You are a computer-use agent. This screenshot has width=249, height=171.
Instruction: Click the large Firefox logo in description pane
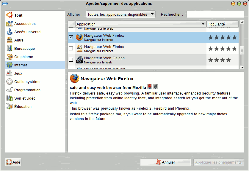pos(74,78)
